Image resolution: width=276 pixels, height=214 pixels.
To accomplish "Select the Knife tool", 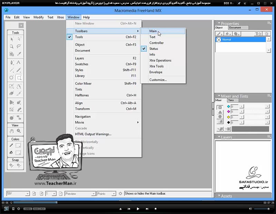I will pyautogui.click(x=19, y=93).
